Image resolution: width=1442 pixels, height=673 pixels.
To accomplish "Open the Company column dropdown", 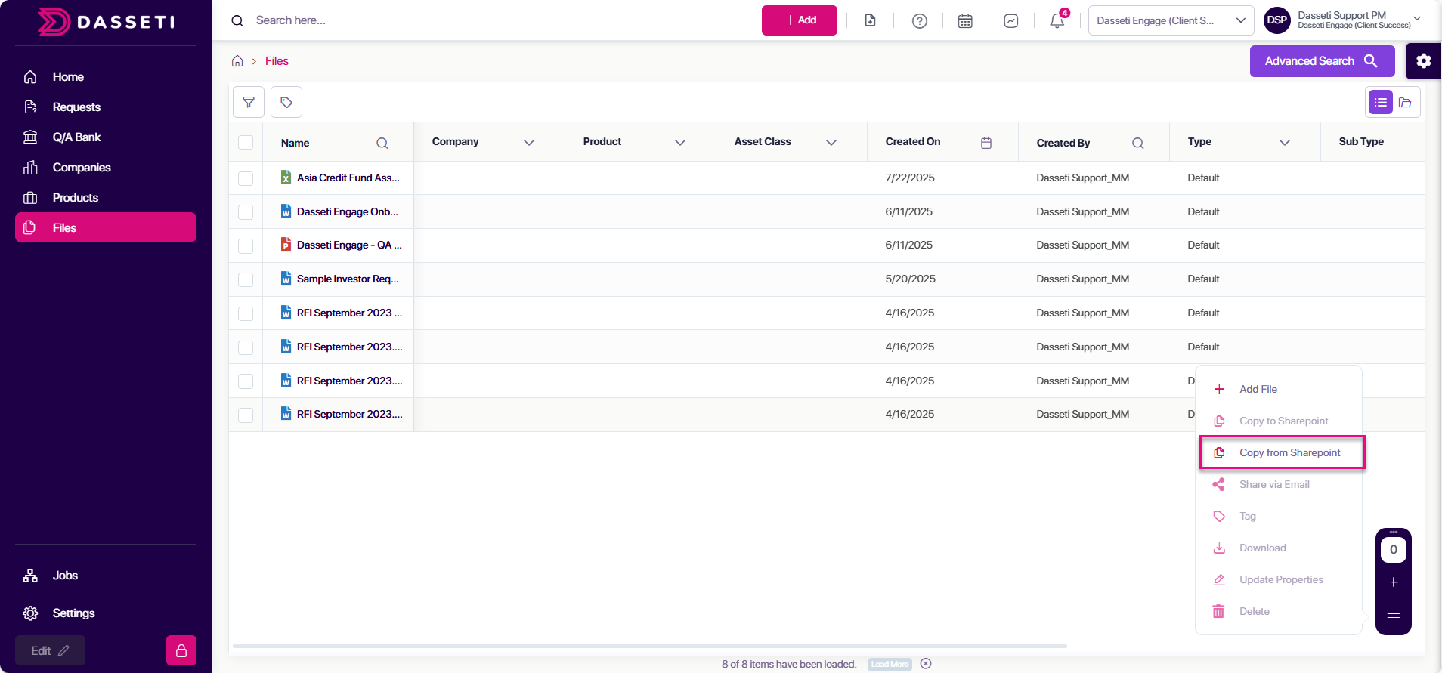I will click(x=529, y=142).
